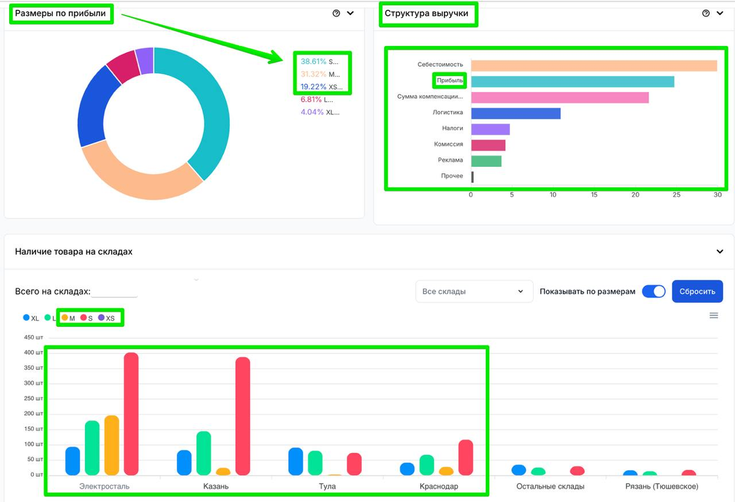The width and height of the screenshot is (735, 502).
Task: Click the 4.04% XL donut legend entry
Action: 320,112
